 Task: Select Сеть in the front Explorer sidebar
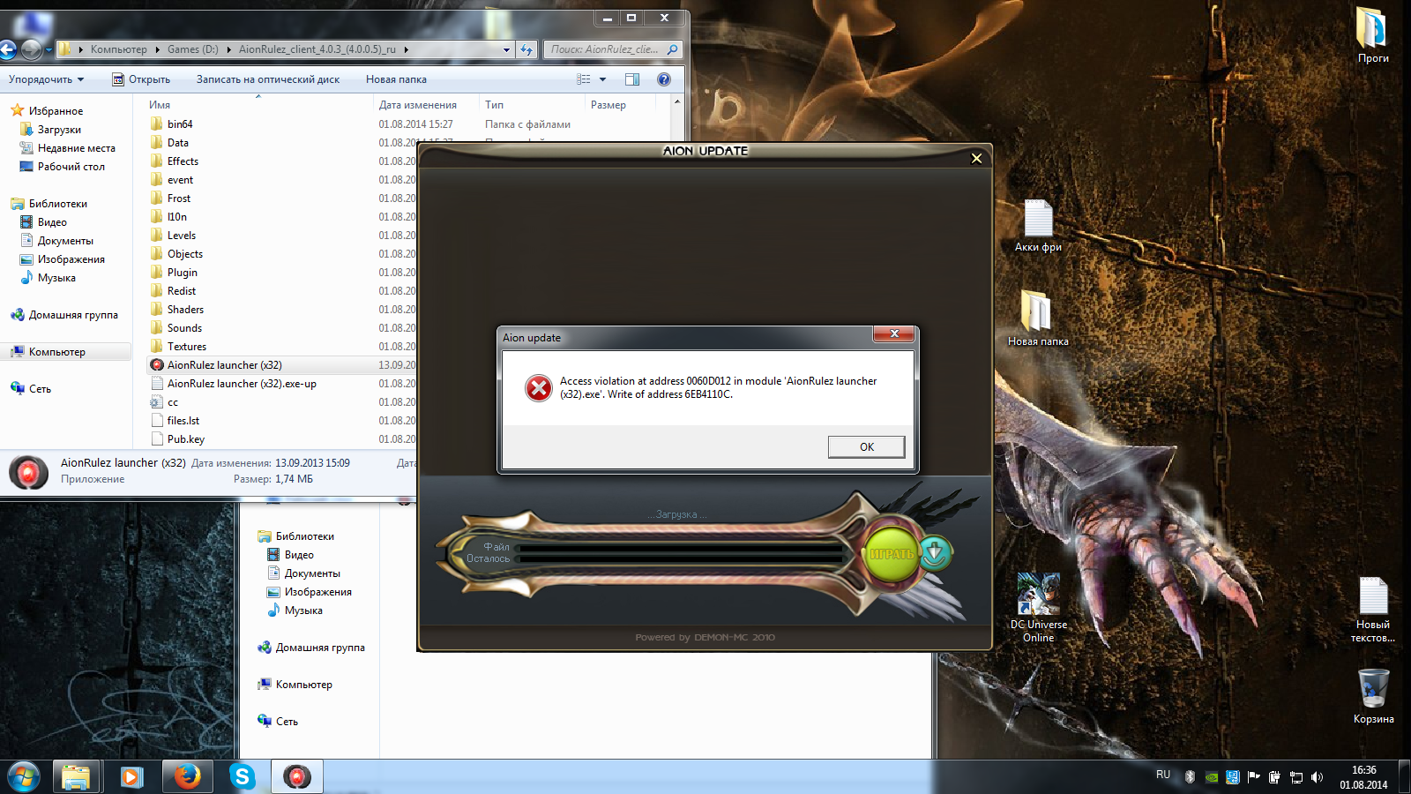(x=40, y=389)
